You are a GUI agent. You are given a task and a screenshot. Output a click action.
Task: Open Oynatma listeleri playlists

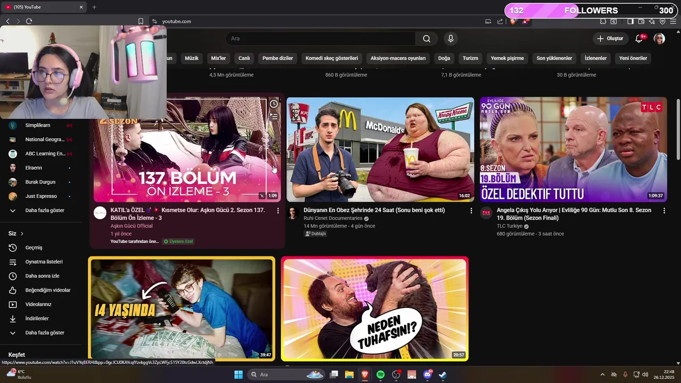coord(41,262)
